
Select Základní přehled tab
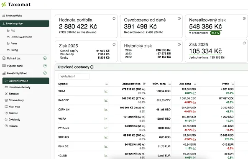click(x=26, y=81)
